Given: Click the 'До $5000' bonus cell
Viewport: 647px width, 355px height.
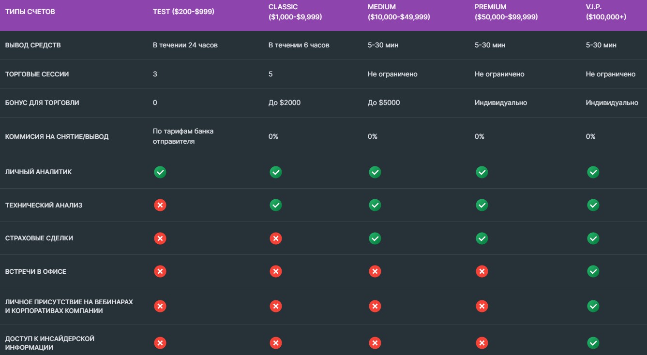Looking at the screenshot, I should click(384, 103).
